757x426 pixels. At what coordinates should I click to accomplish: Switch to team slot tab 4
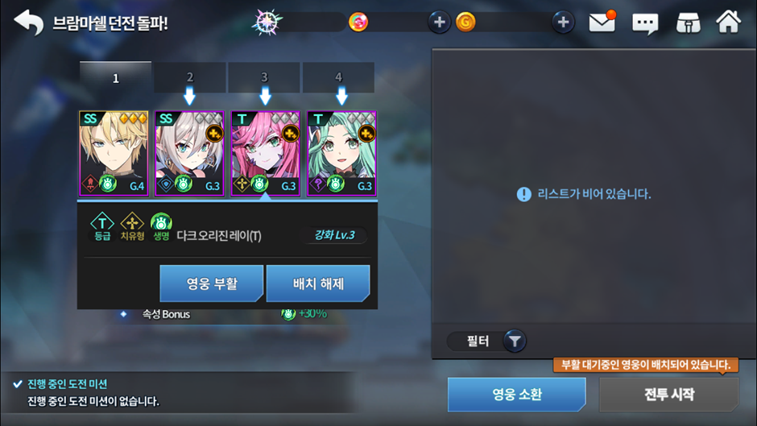338,77
